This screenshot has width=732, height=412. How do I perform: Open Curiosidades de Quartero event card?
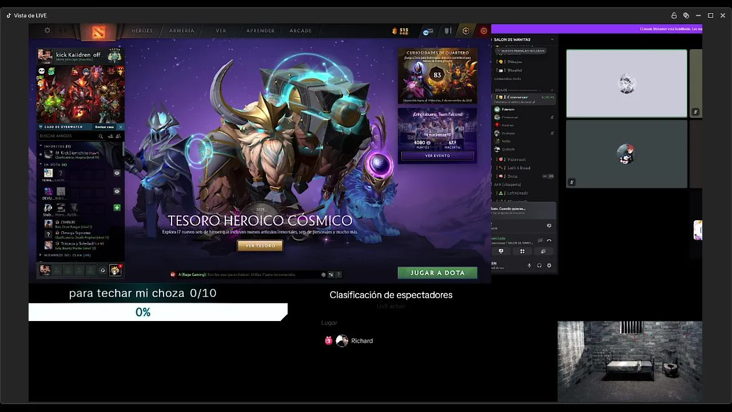[437, 76]
